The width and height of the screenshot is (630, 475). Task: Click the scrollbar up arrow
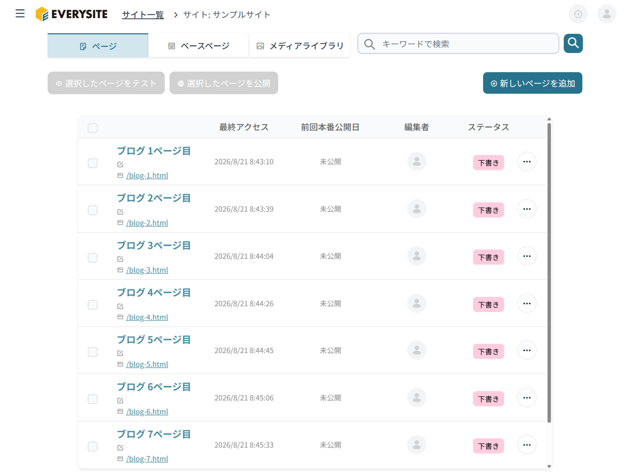click(549, 119)
